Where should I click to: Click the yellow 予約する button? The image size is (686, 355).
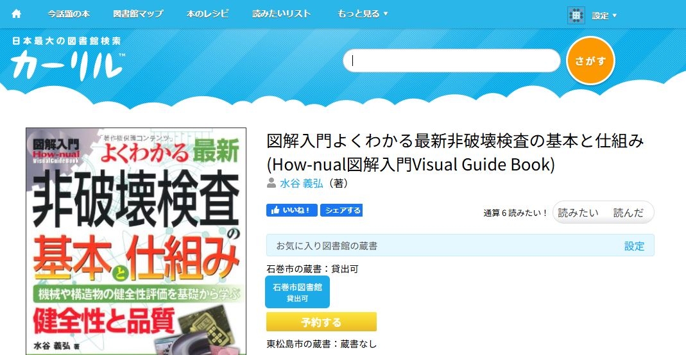[x=321, y=322]
